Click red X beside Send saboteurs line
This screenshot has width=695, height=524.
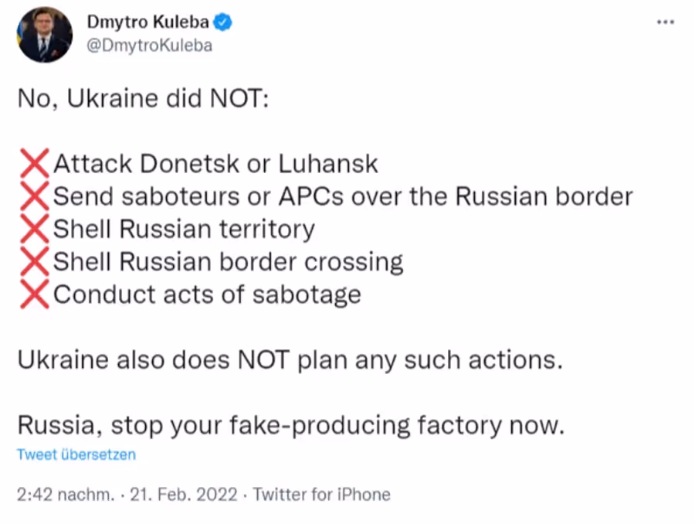35,196
